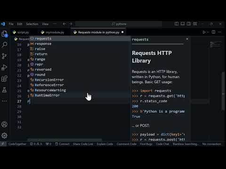
Task: Toggle secondary side bar layout icon
Action: 189,24
